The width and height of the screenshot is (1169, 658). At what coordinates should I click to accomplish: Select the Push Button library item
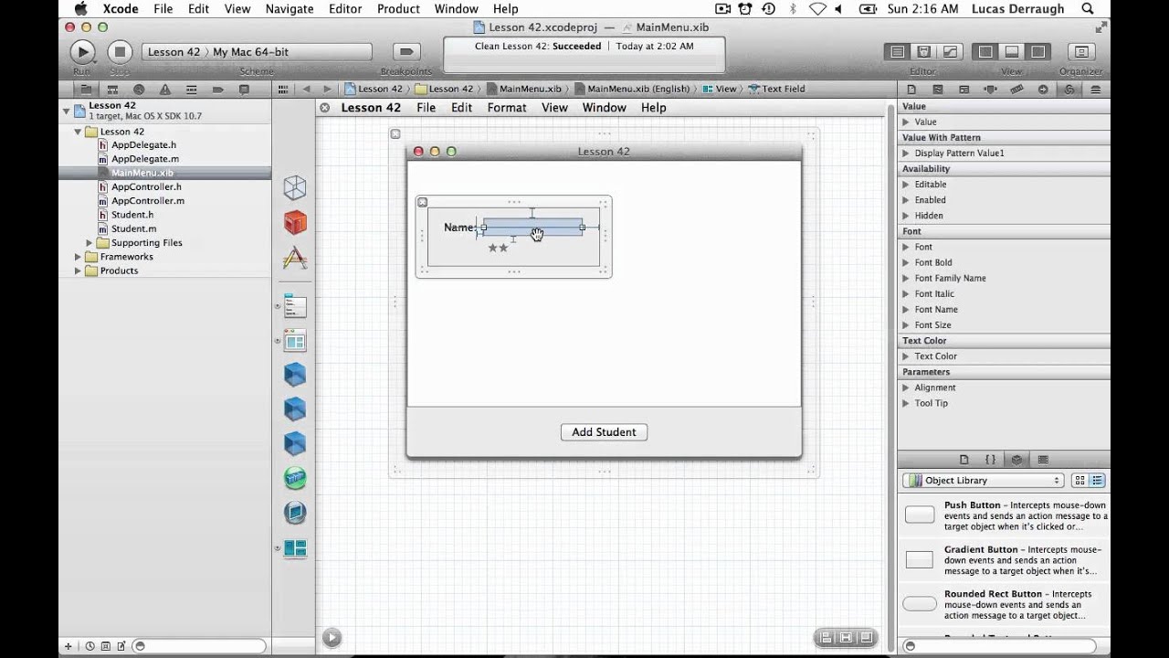1004,516
